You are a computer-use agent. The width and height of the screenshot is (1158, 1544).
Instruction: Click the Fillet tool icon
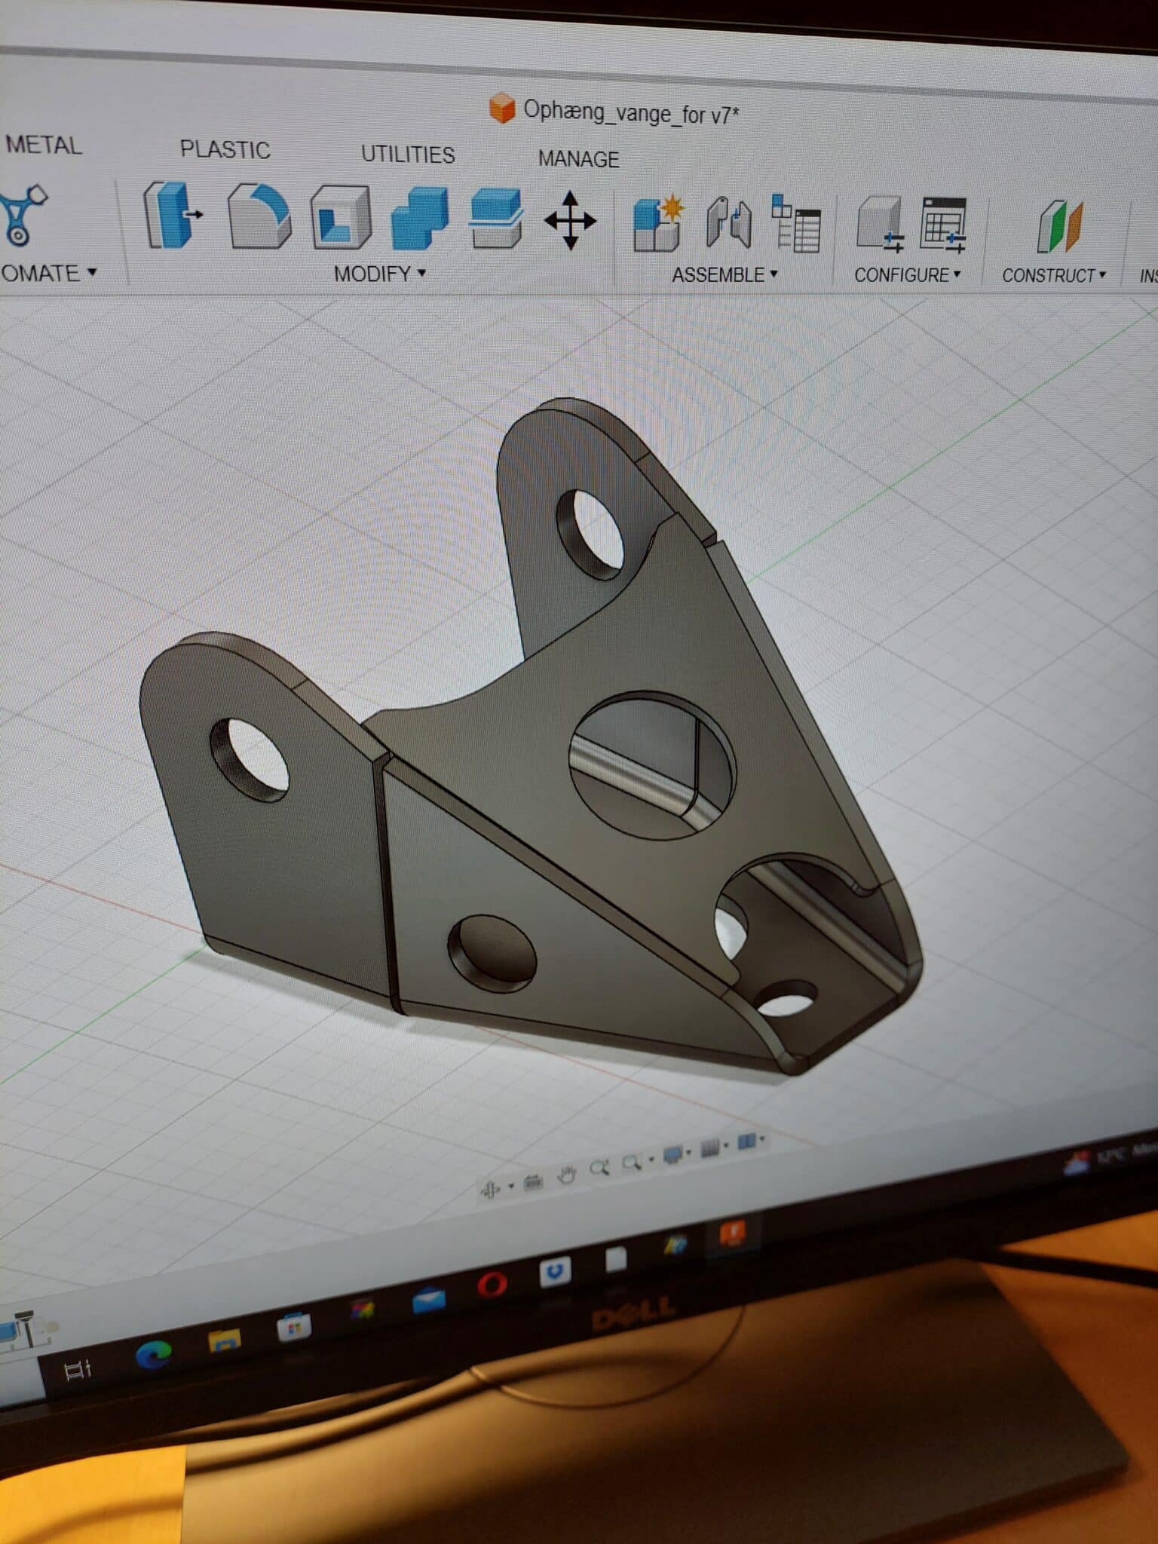tap(259, 217)
